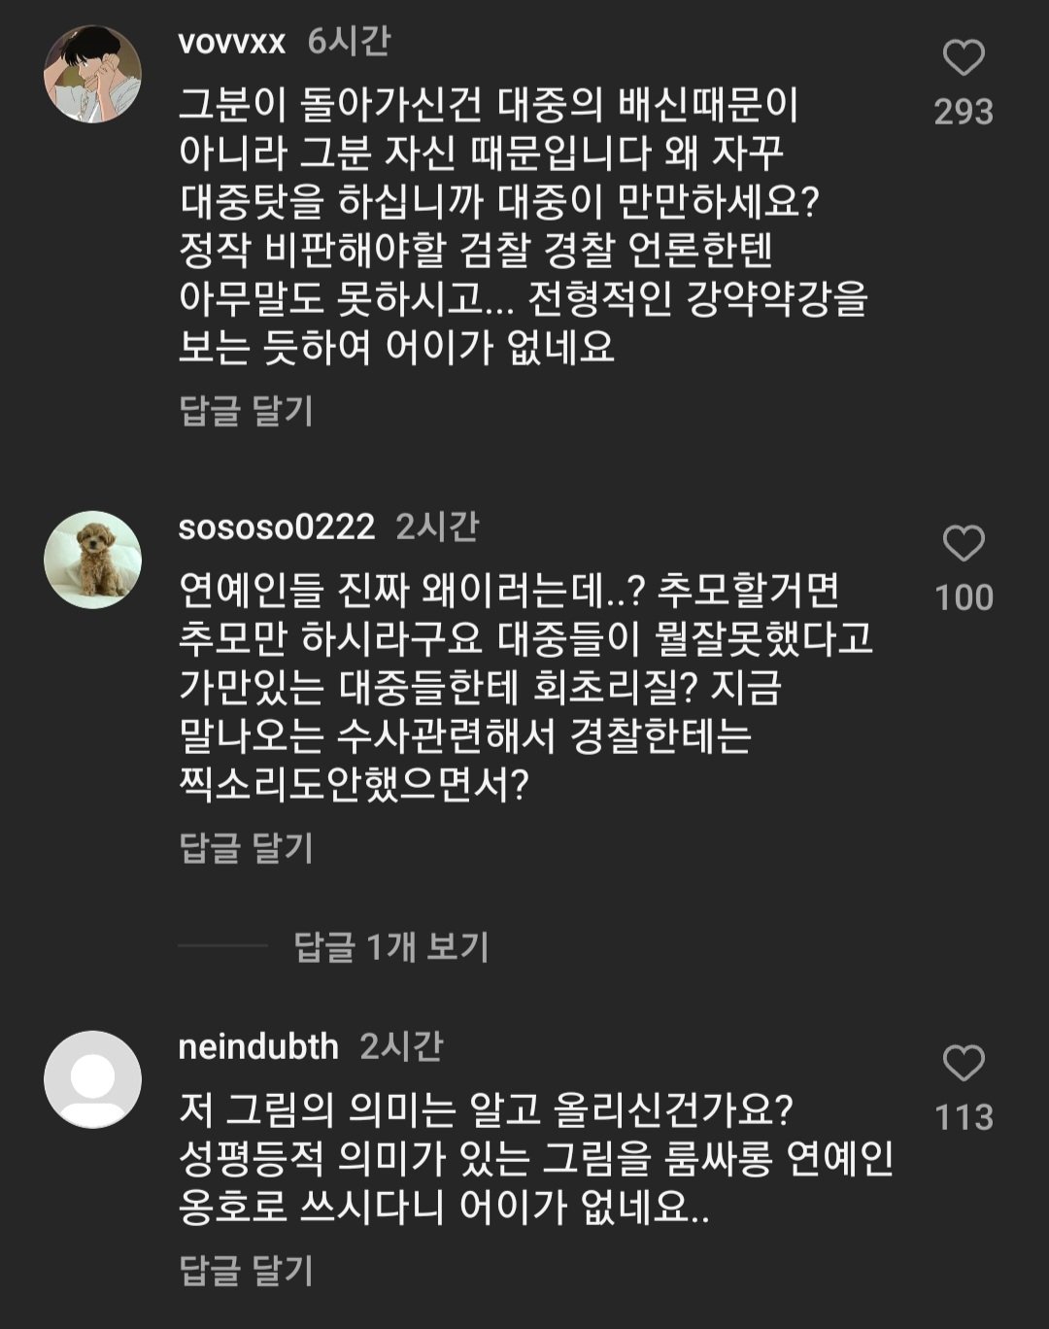Click the 6시간 timestamp next to vovvxx

click(x=349, y=41)
